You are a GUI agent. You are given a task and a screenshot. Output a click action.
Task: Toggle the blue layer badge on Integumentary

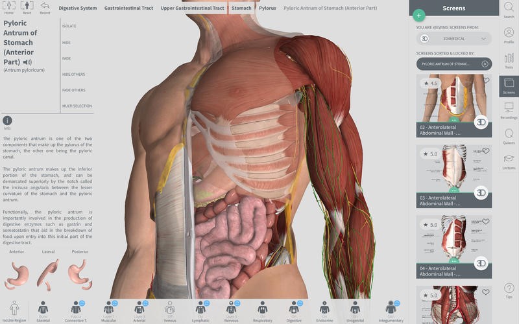tap(397, 303)
